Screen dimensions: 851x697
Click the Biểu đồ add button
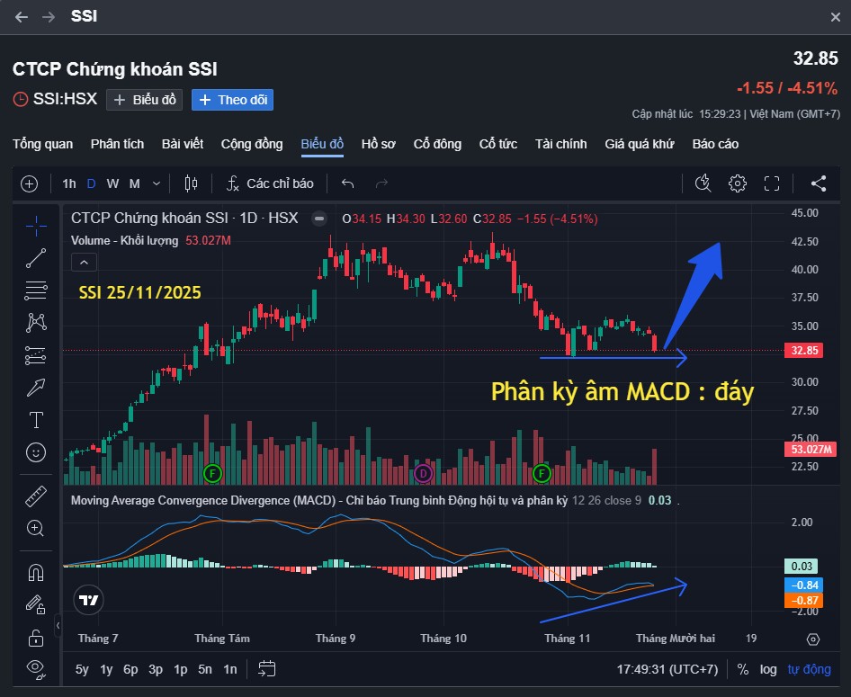click(x=144, y=100)
